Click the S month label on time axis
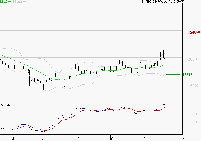 [112, 139]
